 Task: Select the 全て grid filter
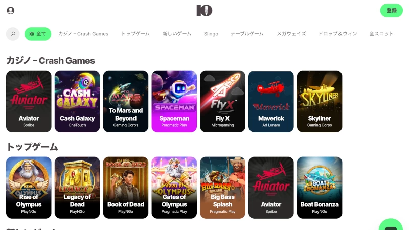click(38, 34)
